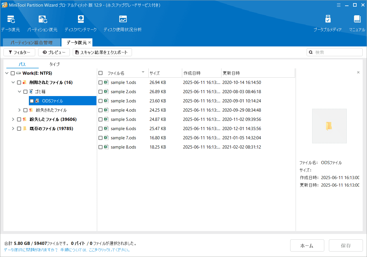Click the folder thumbnail in preview pane
This screenshot has width=367, height=257.
(x=329, y=126)
